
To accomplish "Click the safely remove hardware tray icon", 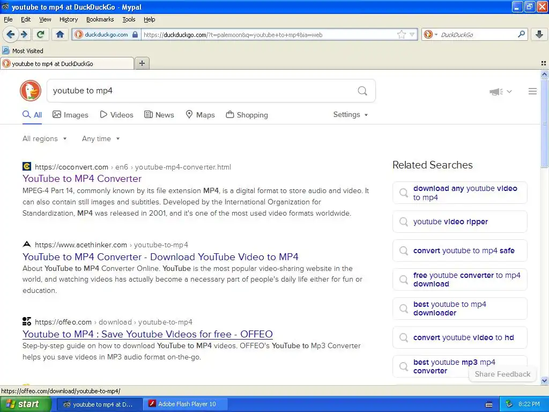I will 509,404.
